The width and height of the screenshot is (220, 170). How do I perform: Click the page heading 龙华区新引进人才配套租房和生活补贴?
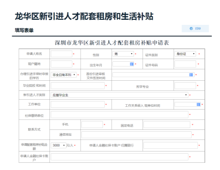[84, 16]
